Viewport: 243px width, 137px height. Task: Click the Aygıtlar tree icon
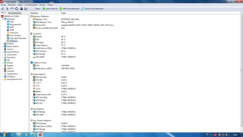tap(5, 66)
